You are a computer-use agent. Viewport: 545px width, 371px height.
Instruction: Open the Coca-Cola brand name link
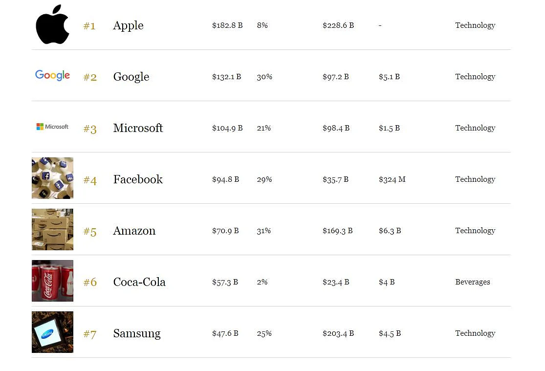click(x=139, y=282)
